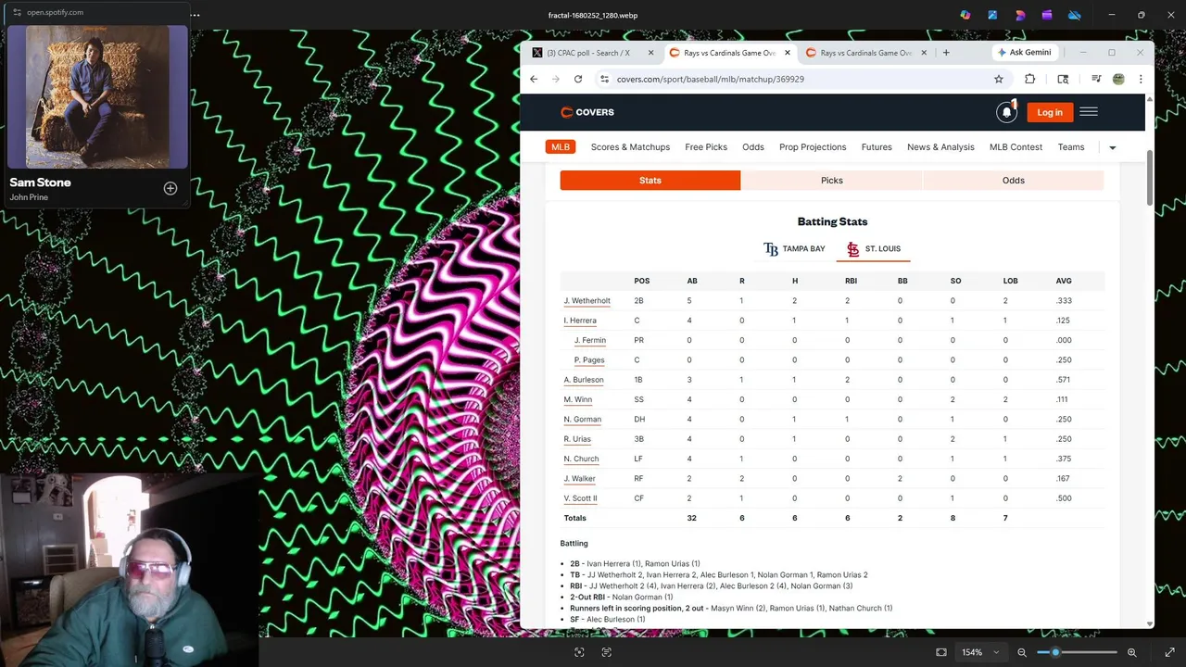Viewport: 1186px width, 667px height.
Task: Click the Photos zoom slider
Action: [x=1077, y=652]
